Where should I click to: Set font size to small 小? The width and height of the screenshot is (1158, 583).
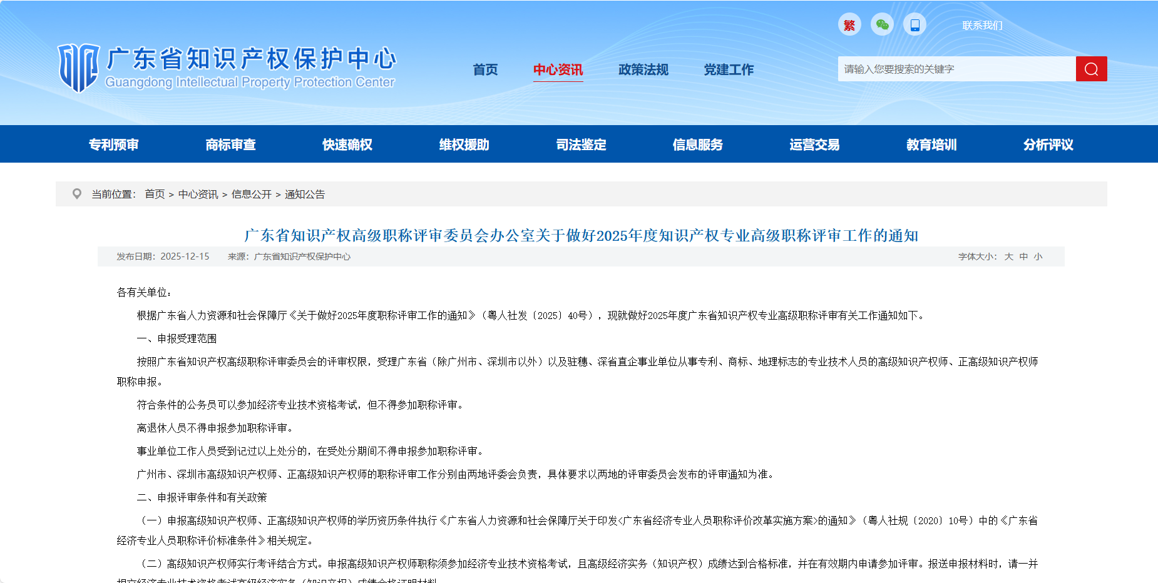pyautogui.click(x=1038, y=256)
